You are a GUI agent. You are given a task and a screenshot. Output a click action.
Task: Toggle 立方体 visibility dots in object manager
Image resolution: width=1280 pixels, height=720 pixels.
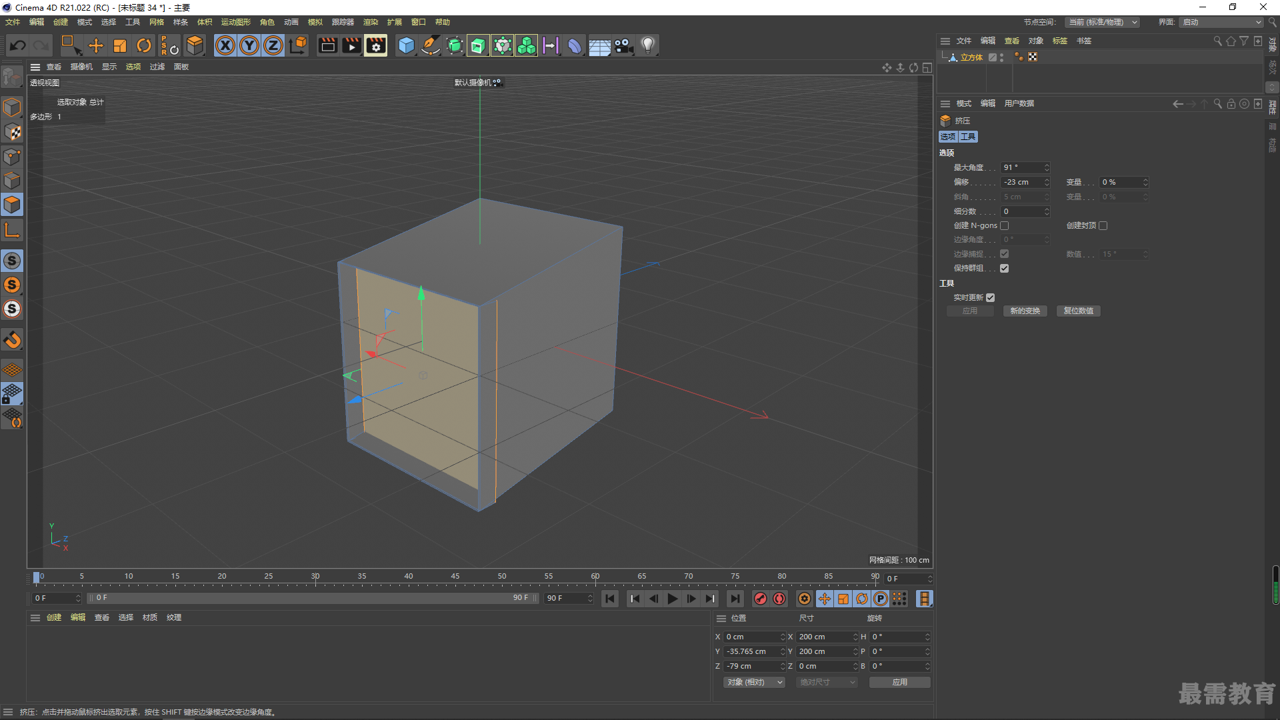click(1002, 57)
